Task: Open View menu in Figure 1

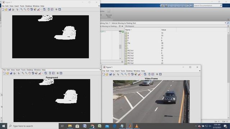Action: 112,71
